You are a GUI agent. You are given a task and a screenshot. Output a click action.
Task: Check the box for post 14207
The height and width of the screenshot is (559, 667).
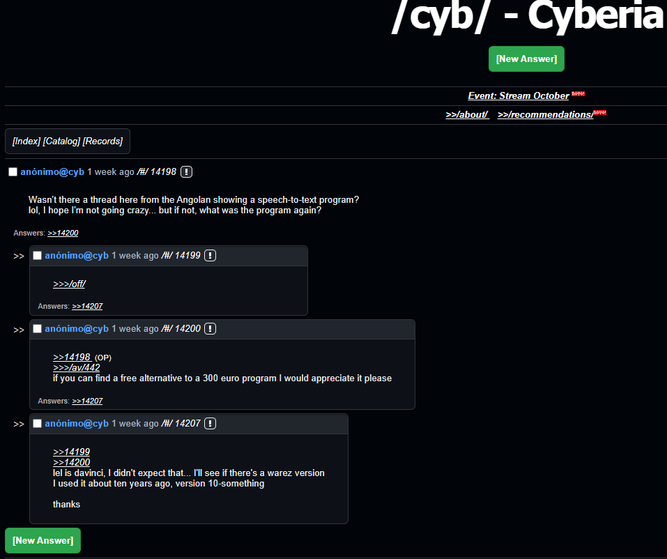coord(38,424)
